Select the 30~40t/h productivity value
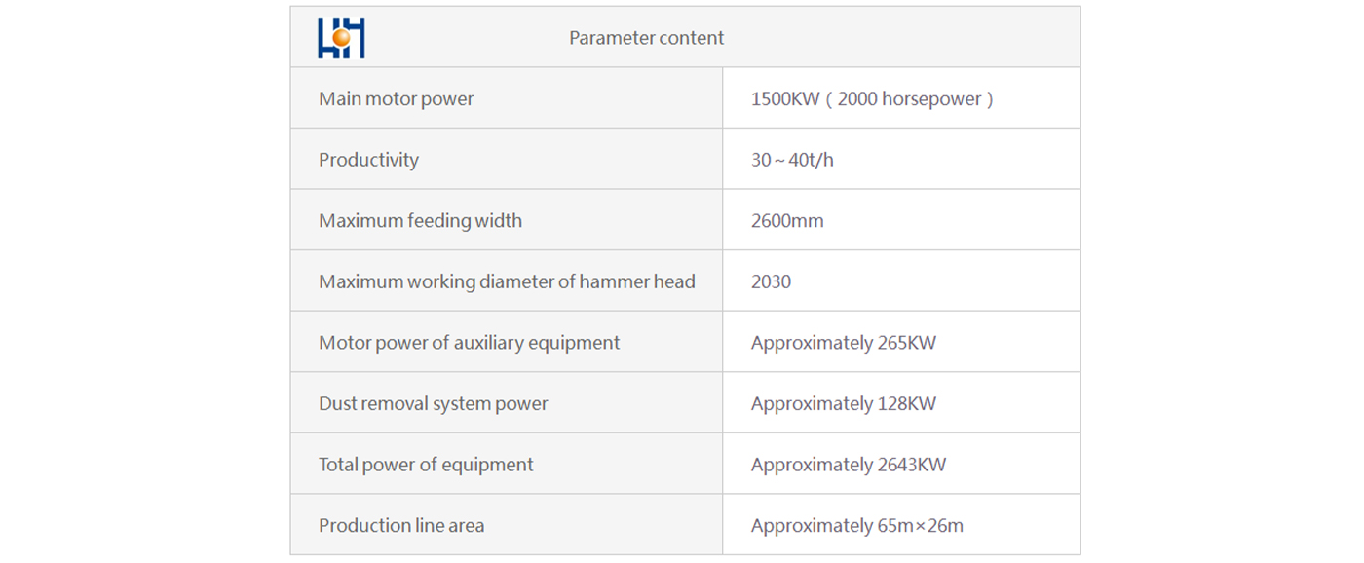 coord(792,160)
